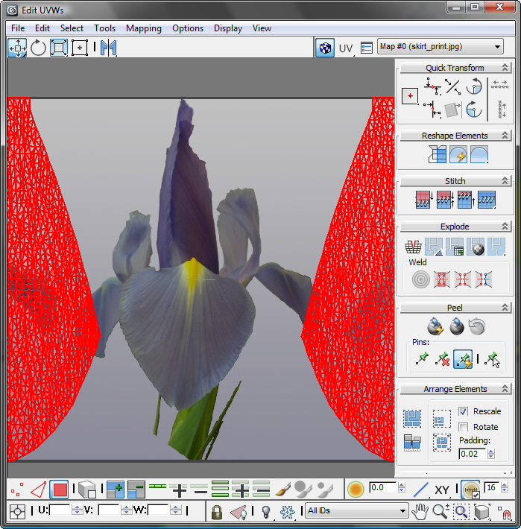Click Unpin Selected icon
Screen dimensions: 521x529
443,359
